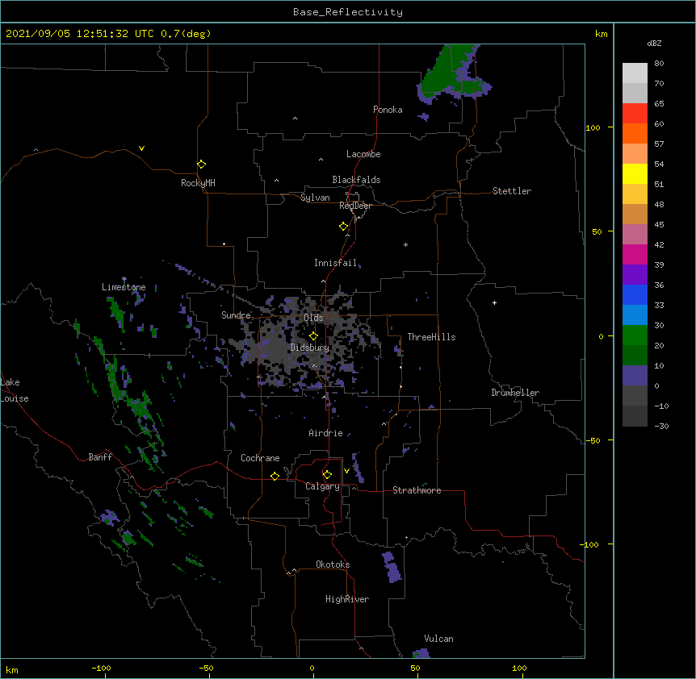Click the Sundre city label
The width and height of the screenshot is (696, 679).
click(236, 315)
